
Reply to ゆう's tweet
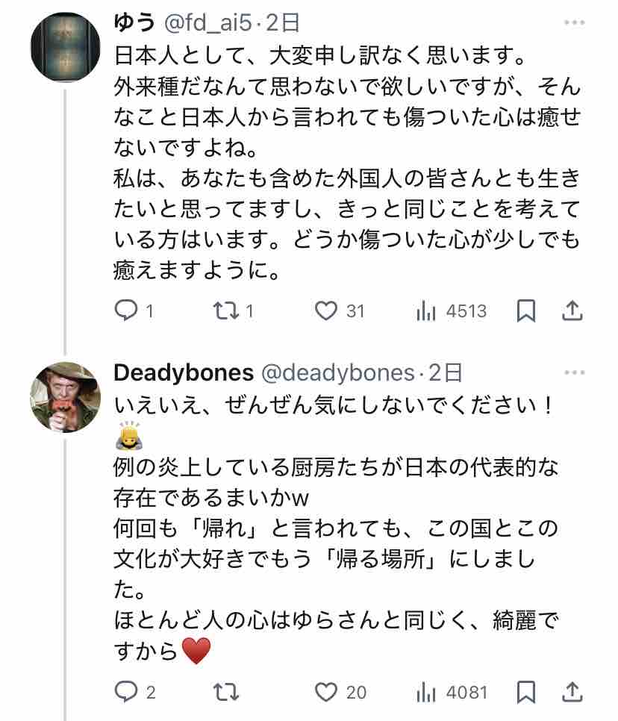click(x=125, y=310)
